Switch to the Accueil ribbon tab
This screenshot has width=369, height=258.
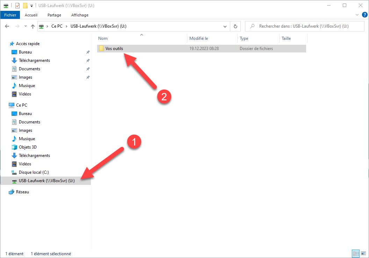(x=31, y=15)
